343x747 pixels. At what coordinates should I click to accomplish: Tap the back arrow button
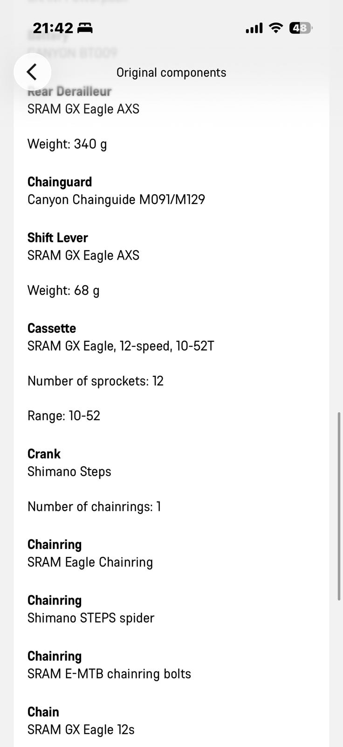coord(32,72)
